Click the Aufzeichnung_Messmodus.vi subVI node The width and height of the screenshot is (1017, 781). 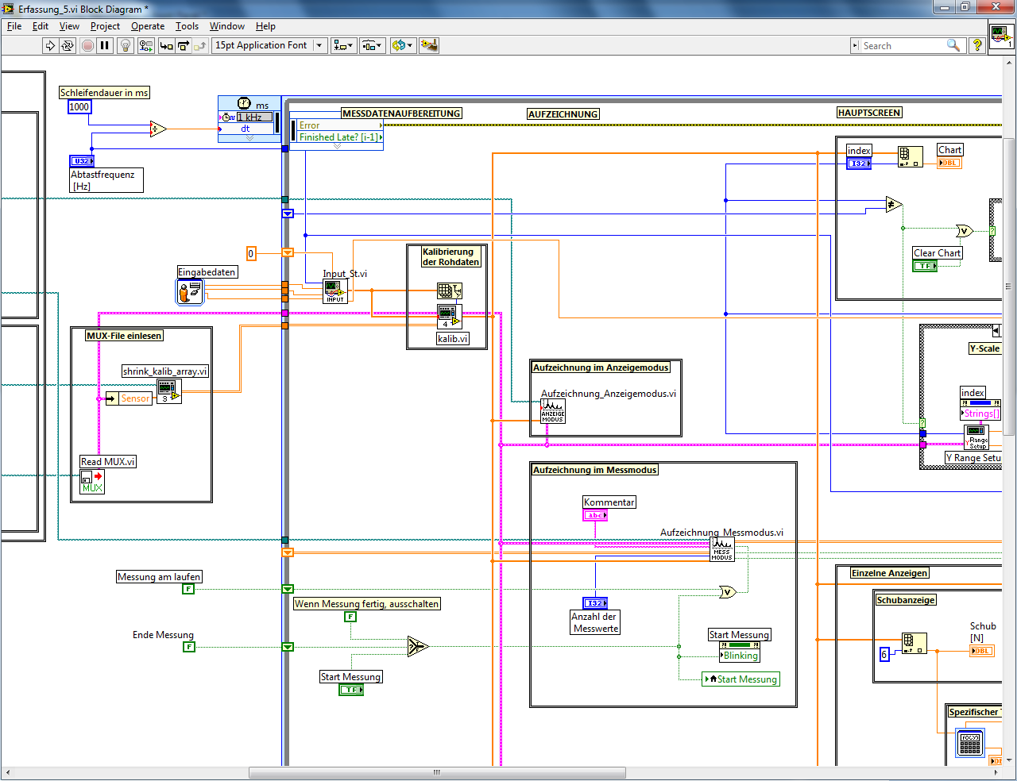tap(721, 549)
